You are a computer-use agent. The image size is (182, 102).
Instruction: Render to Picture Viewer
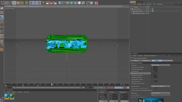pos(51,3)
